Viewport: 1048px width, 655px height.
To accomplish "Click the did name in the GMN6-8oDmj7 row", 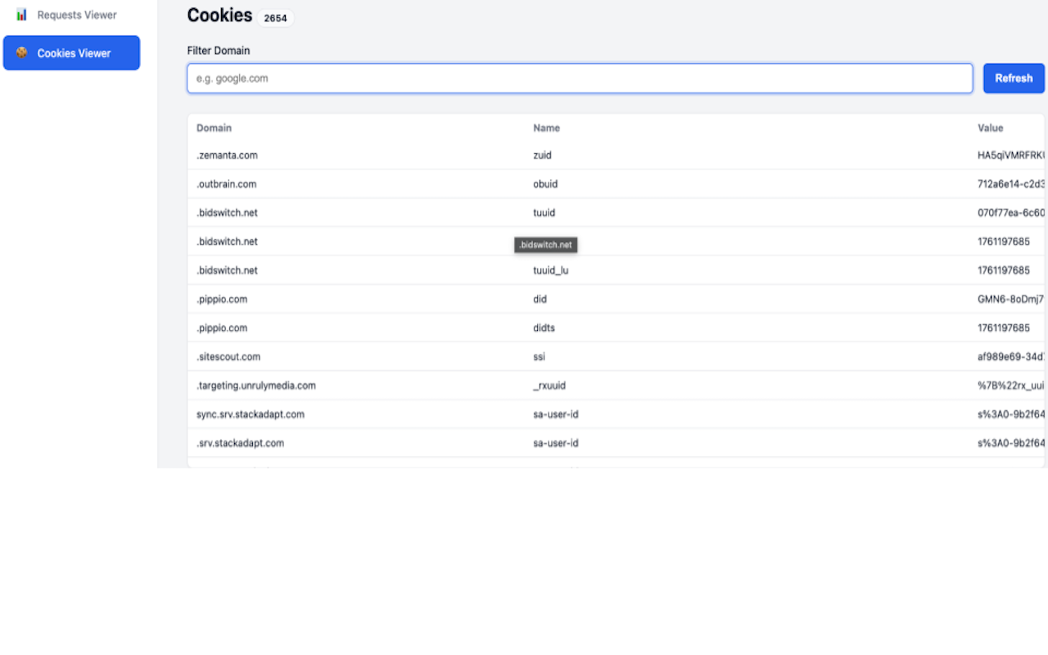I will 540,300.
